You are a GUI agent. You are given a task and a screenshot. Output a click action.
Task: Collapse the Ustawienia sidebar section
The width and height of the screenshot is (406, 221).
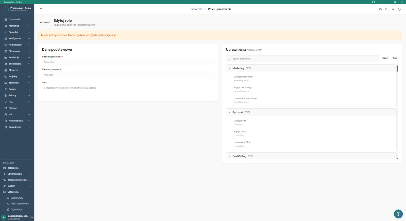click(30, 192)
